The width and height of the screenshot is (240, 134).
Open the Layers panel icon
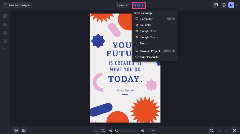coord(16,130)
